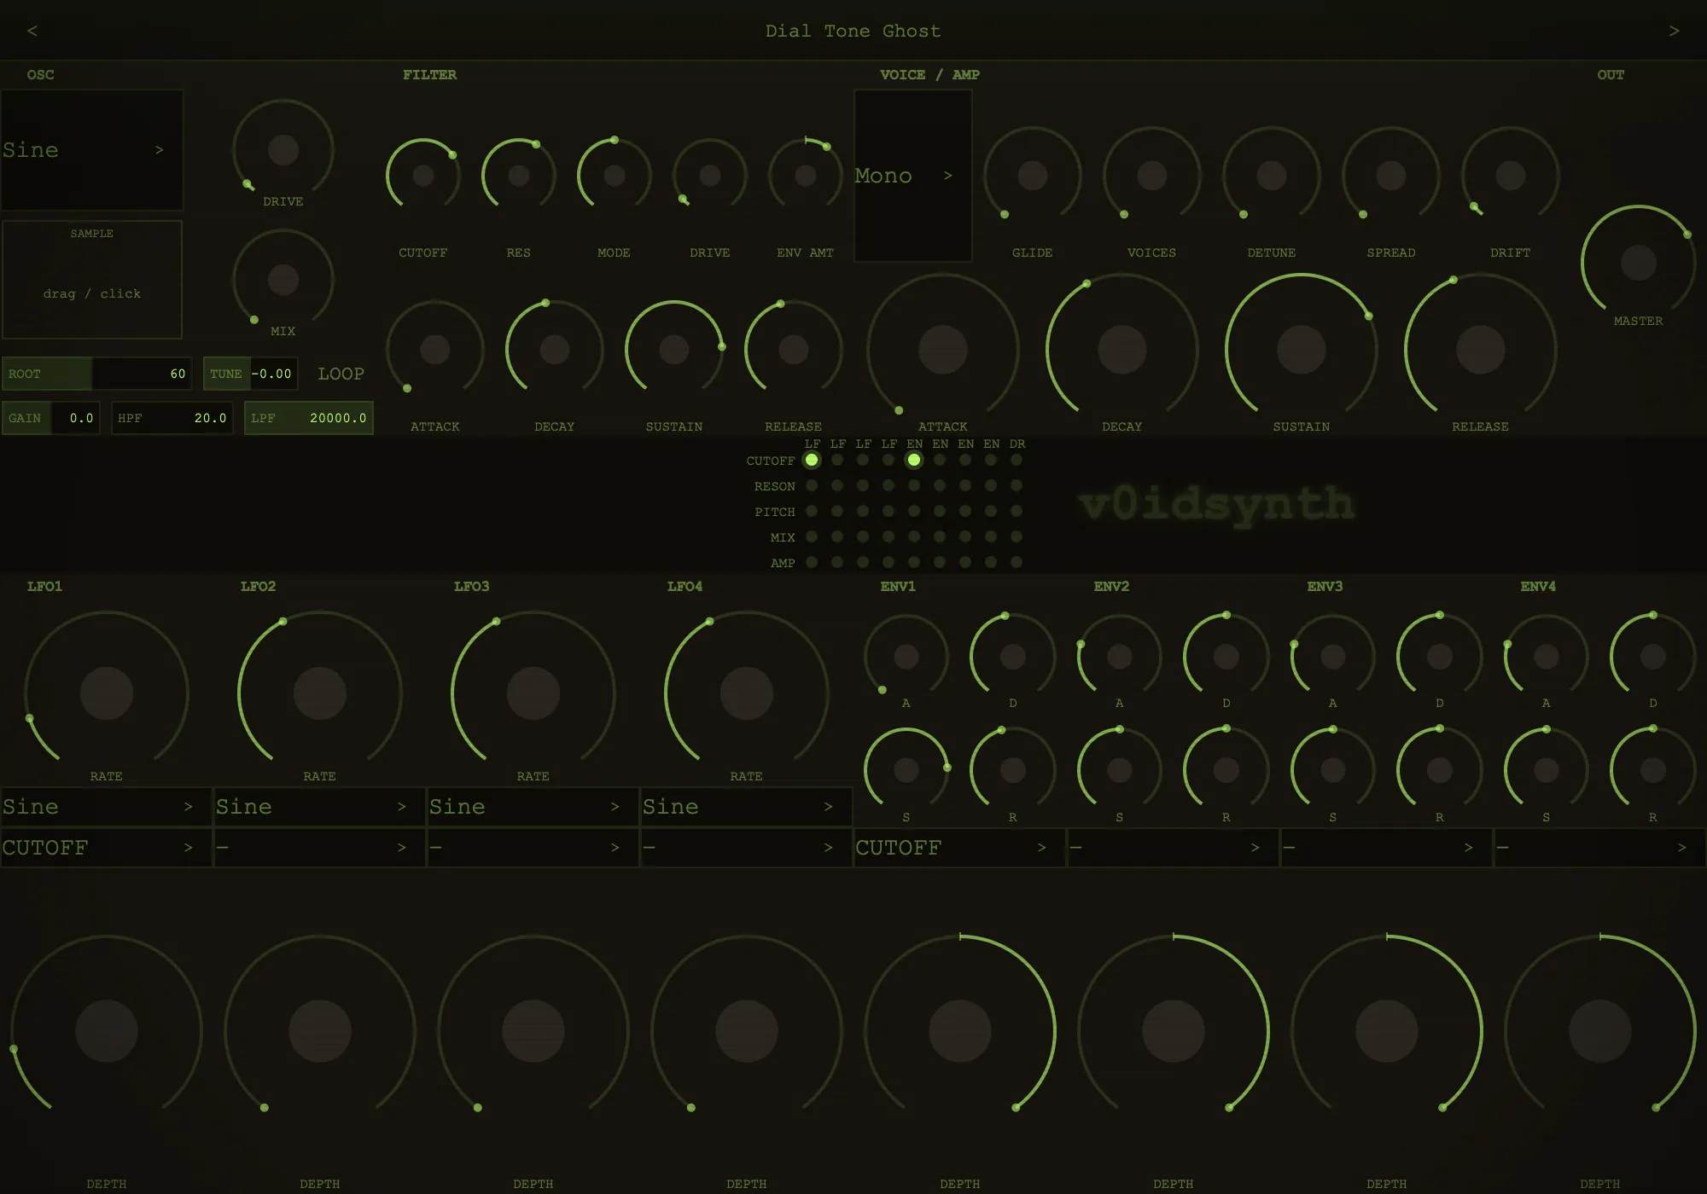This screenshot has height=1194, width=1707.
Task: Click the preset name Dial Tone Ghost
Action: click(853, 31)
